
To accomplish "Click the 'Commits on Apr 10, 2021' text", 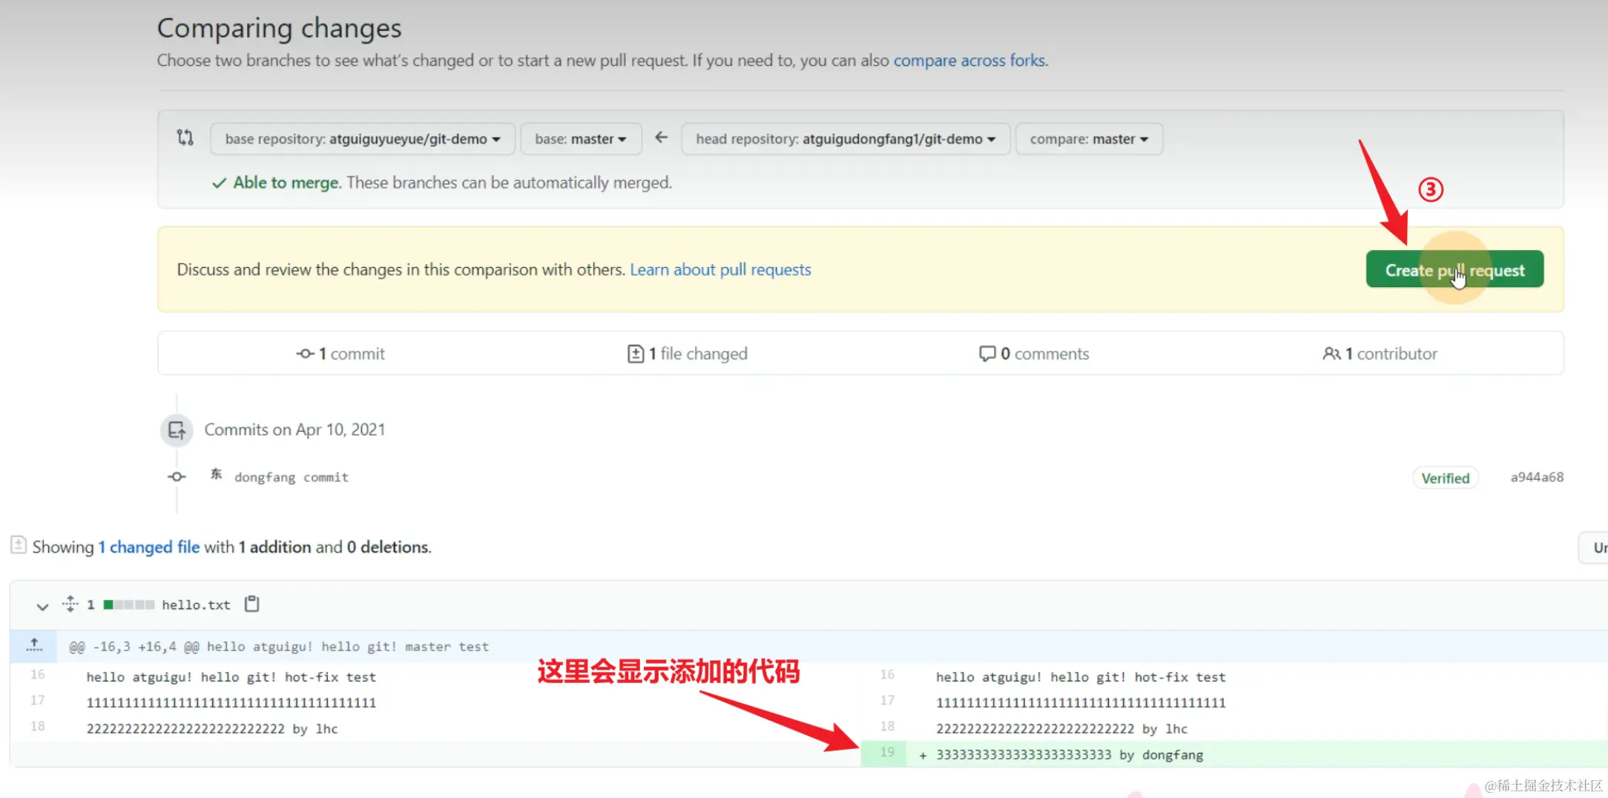I will (295, 429).
